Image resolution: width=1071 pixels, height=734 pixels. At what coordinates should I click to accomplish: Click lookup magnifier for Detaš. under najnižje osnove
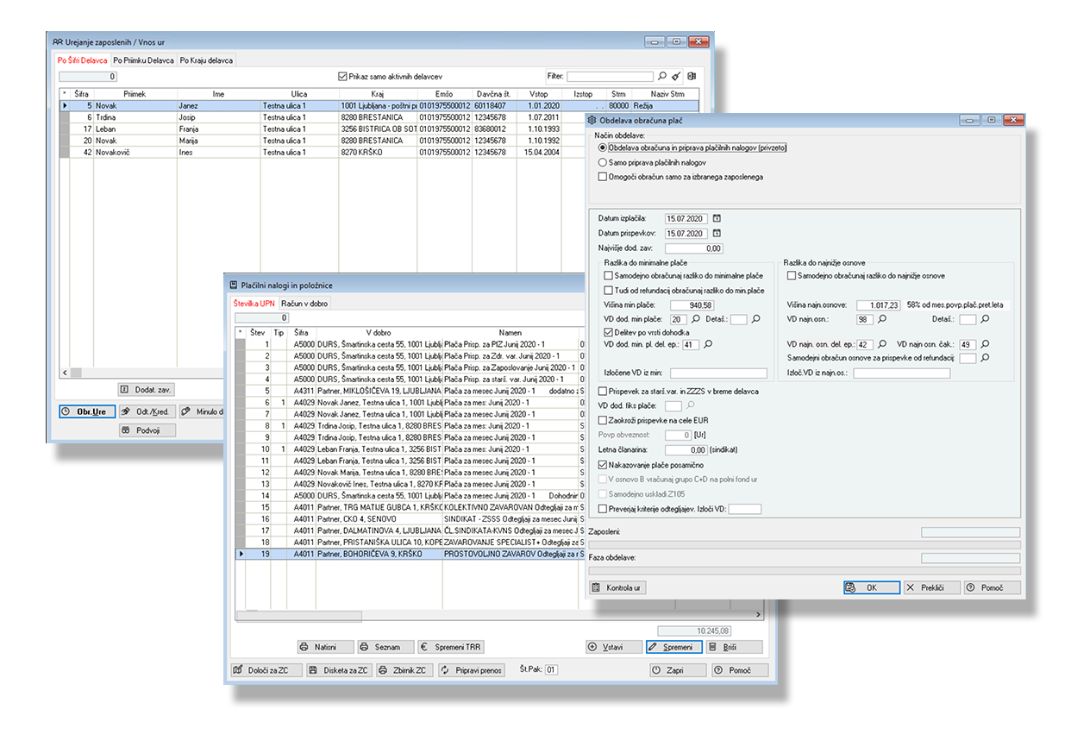(985, 319)
